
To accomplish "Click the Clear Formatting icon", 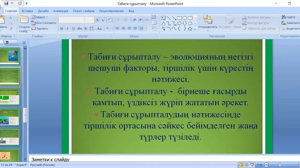I will tap(109, 20).
